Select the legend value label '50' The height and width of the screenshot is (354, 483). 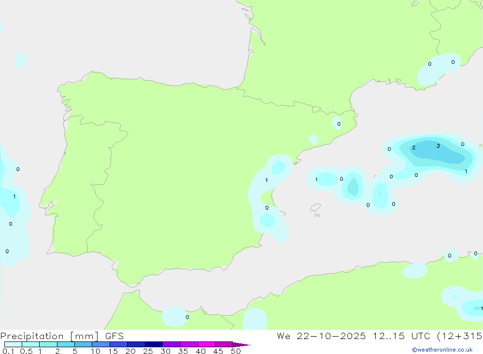tap(236, 351)
